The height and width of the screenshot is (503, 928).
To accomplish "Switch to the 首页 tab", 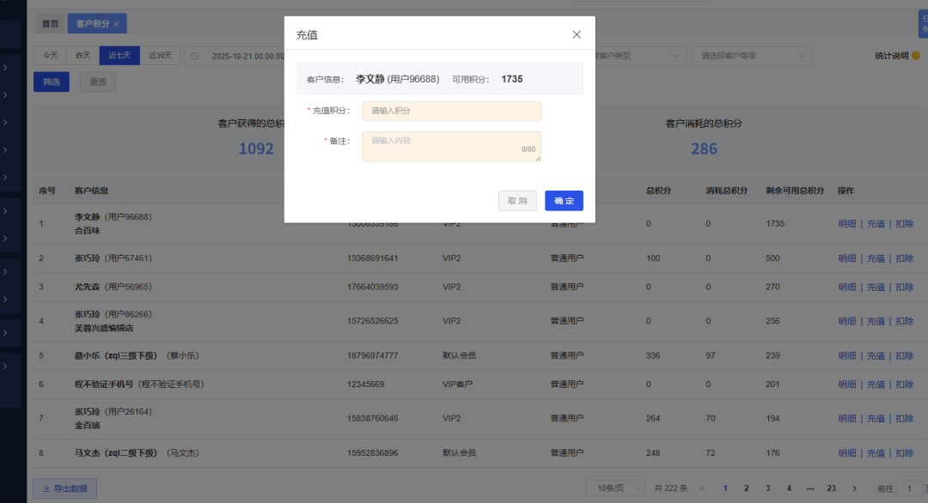I will (49, 23).
